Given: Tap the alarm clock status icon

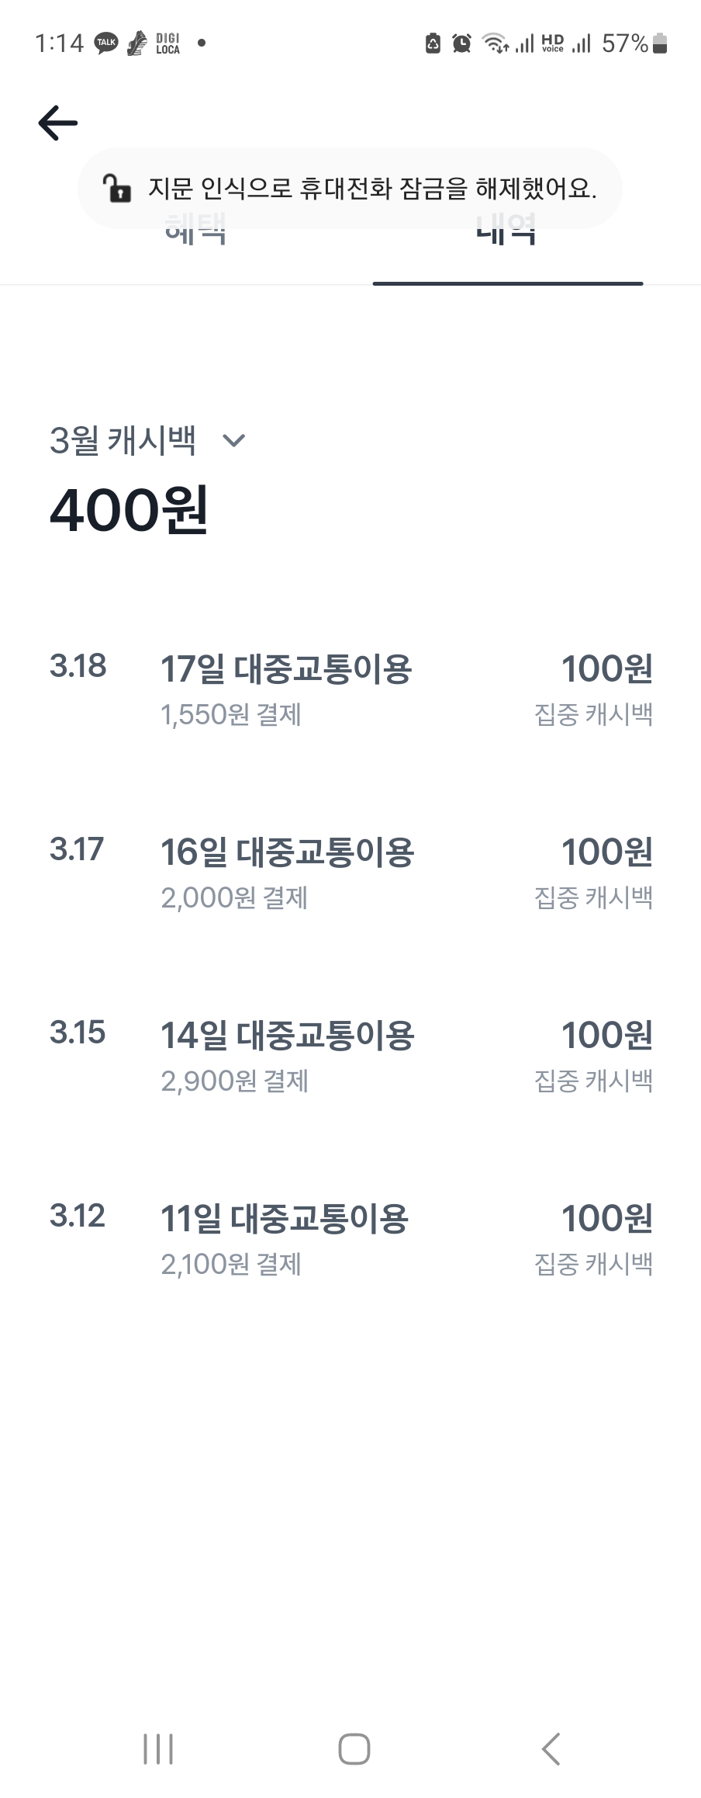Looking at the screenshot, I should tap(461, 43).
